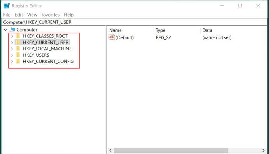Collapse the Computer tree node

tap(5, 30)
